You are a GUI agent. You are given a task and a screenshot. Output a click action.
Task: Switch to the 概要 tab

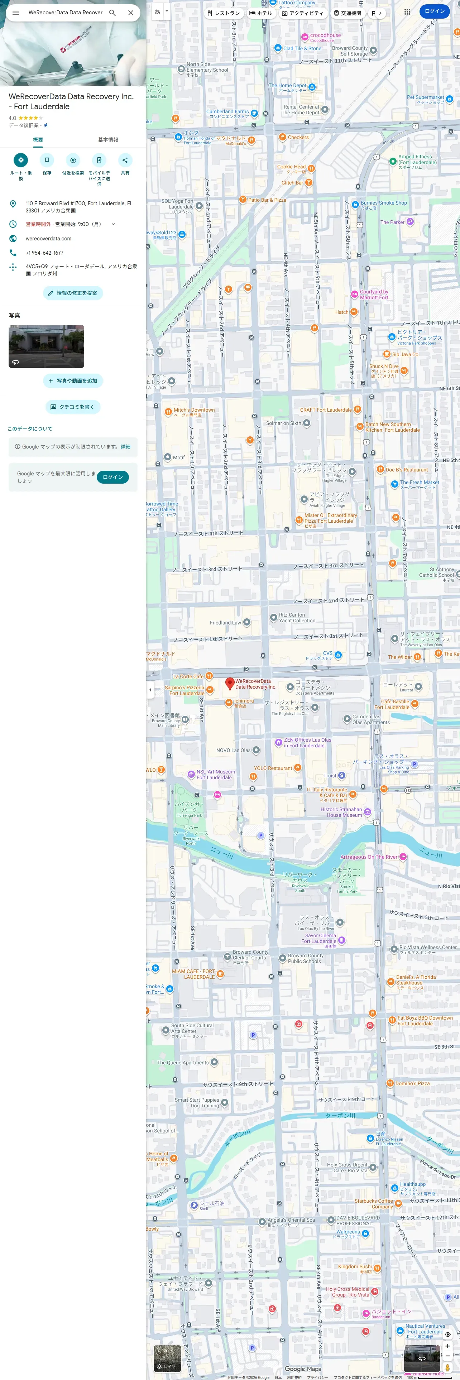(x=38, y=140)
